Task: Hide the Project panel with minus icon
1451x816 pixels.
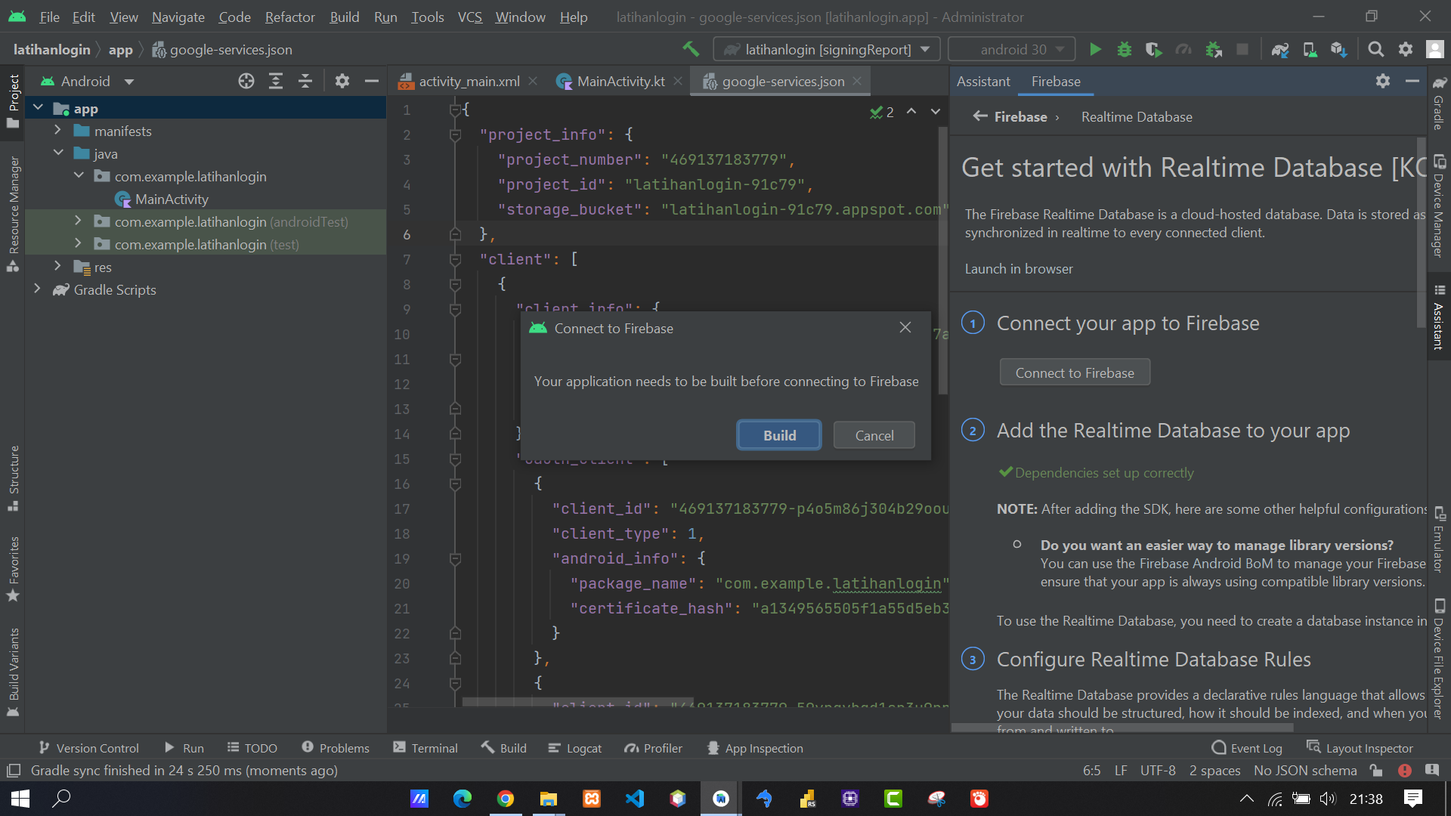Action: pos(372,81)
